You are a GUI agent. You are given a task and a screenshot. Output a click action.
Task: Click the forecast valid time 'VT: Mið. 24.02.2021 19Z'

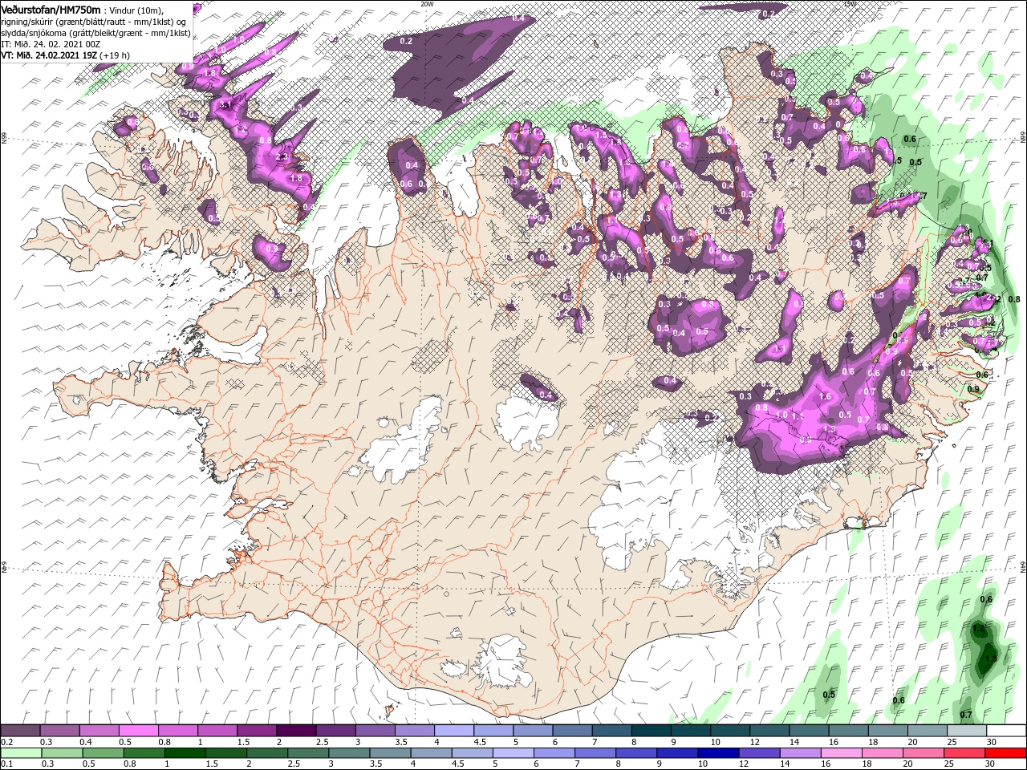coord(49,55)
